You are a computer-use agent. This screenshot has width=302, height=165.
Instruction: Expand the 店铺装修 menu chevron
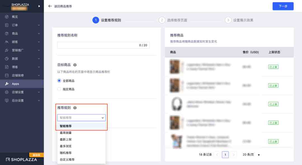point(39,75)
